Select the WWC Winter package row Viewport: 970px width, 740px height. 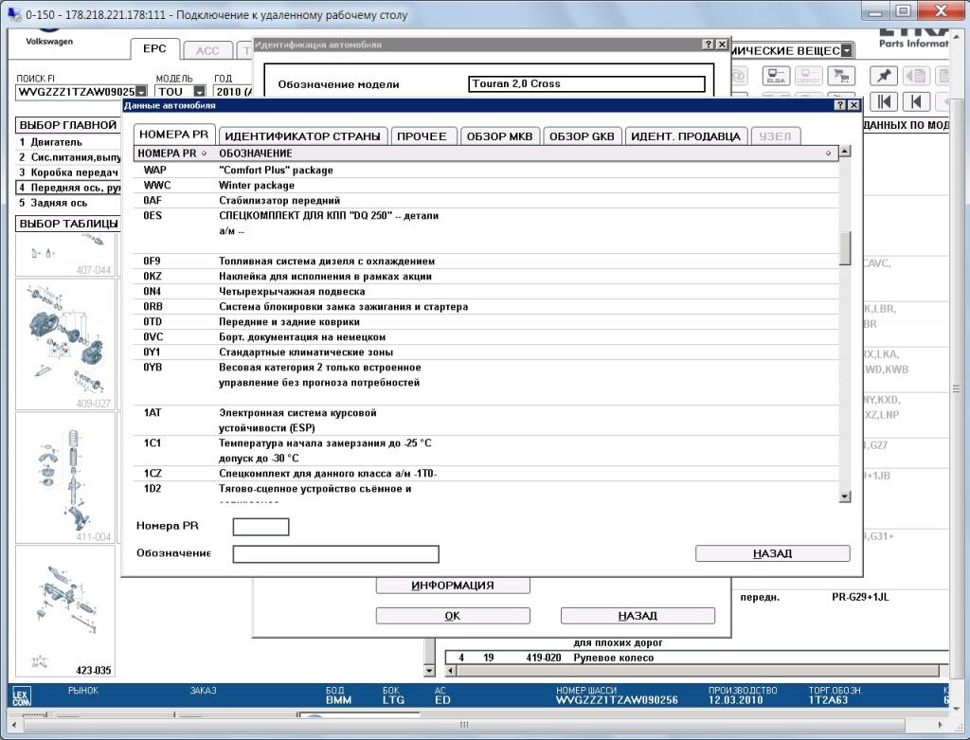tap(486, 185)
